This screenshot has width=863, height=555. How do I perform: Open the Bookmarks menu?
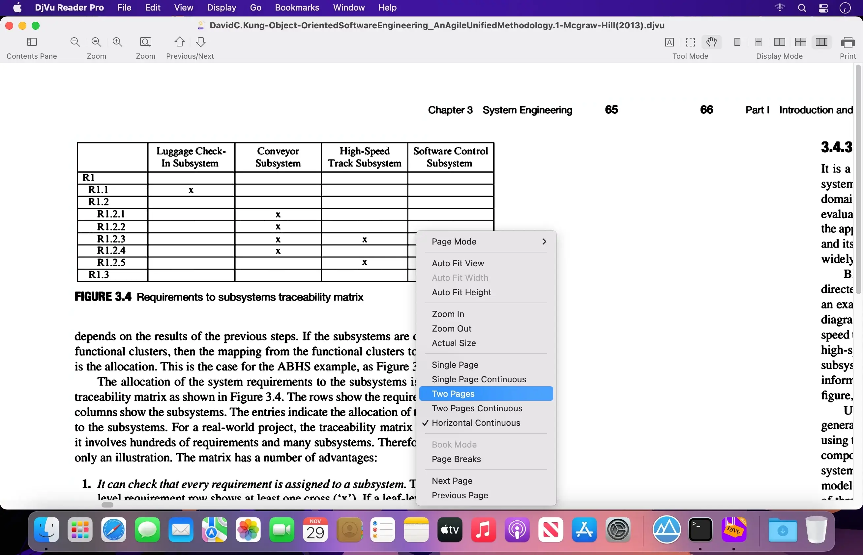297,8
